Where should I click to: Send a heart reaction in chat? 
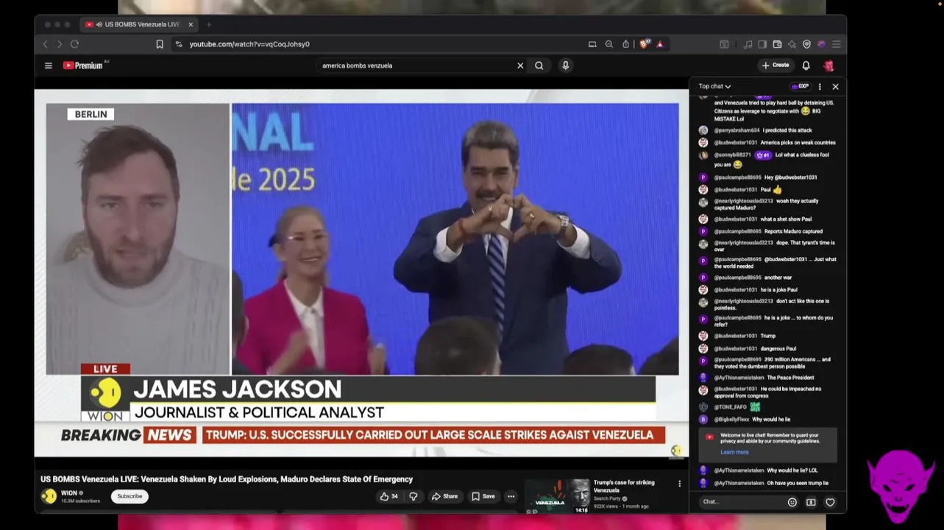(x=830, y=502)
